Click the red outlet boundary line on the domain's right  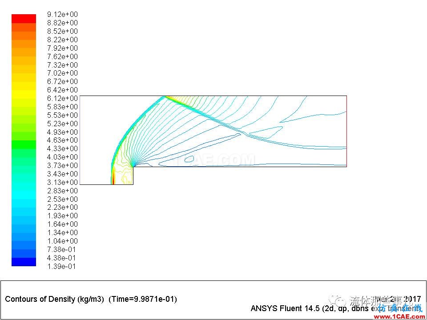point(346,131)
